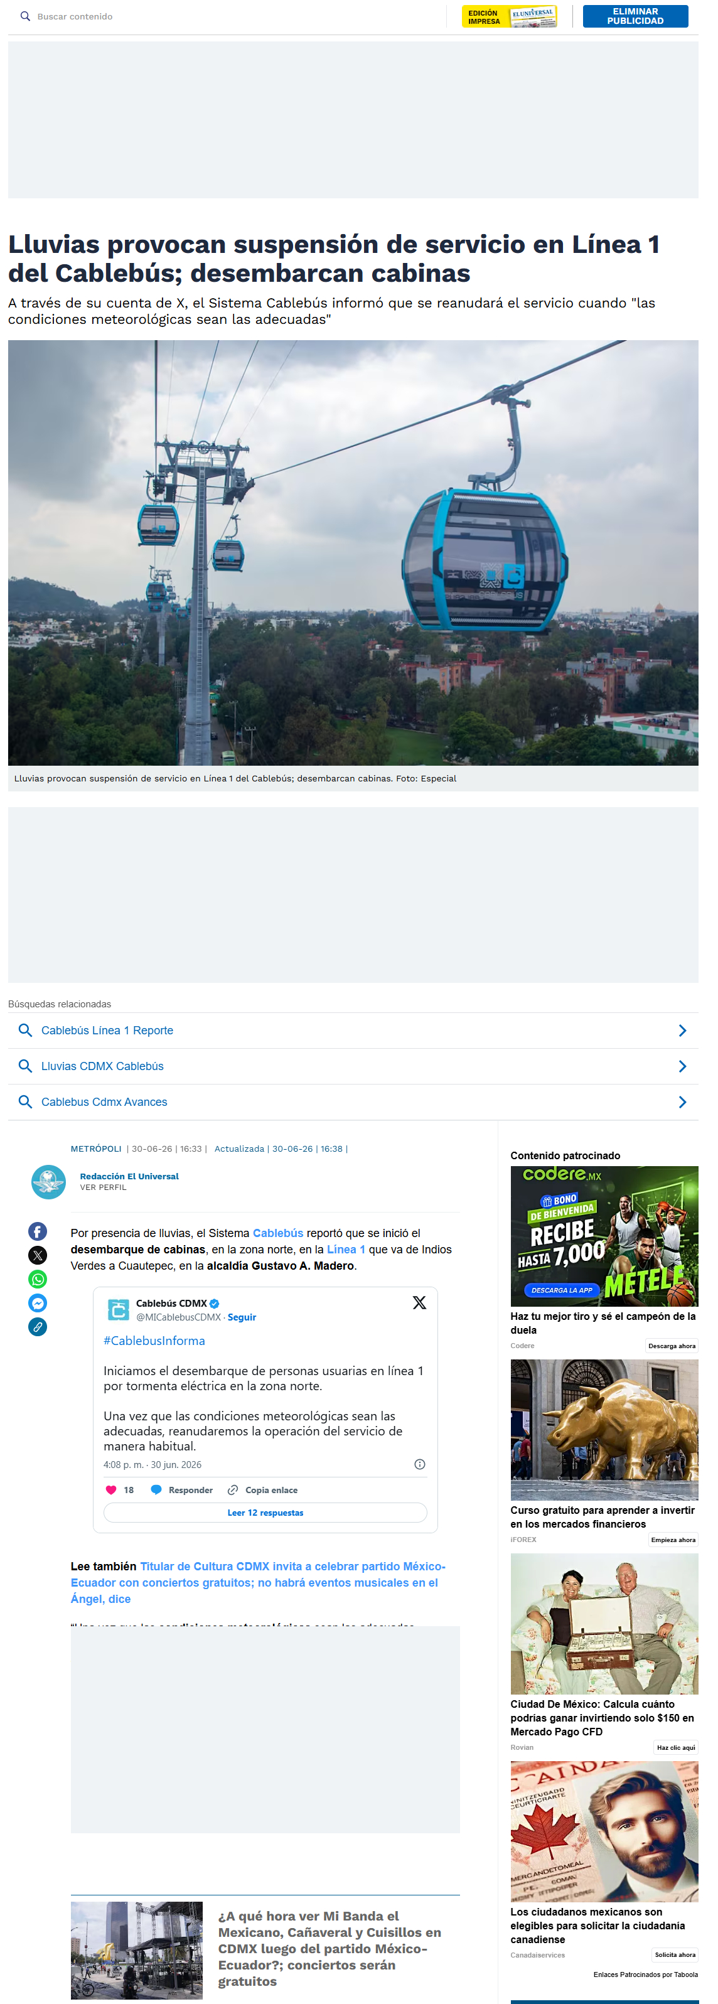The image size is (718, 2004).
Task: Open headline ¿A qué hora ver Mi Banda el Mexicano
Action: pos(330,1948)
